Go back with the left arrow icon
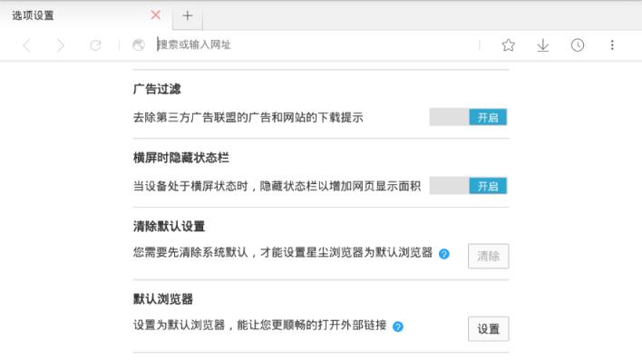This screenshot has height=361, width=642. (27, 45)
